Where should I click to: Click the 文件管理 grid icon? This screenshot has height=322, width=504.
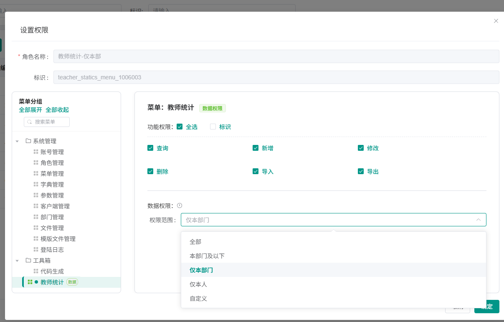pyautogui.click(x=36, y=228)
